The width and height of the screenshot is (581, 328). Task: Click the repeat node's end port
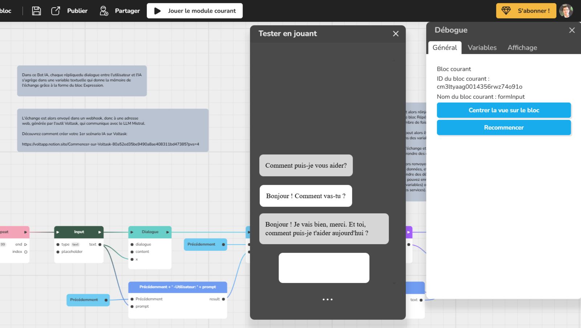pyautogui.click(x=25, y=244)
